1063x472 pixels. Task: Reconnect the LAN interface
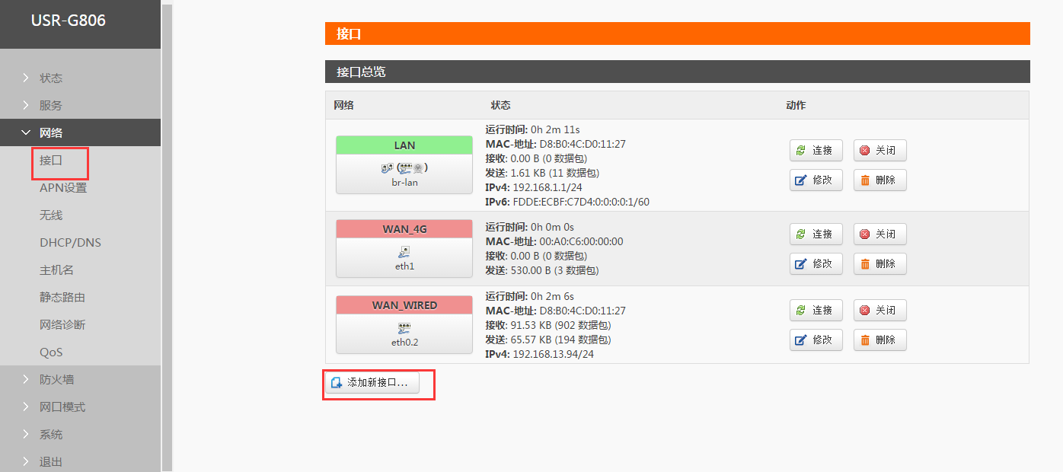point(816,151)
